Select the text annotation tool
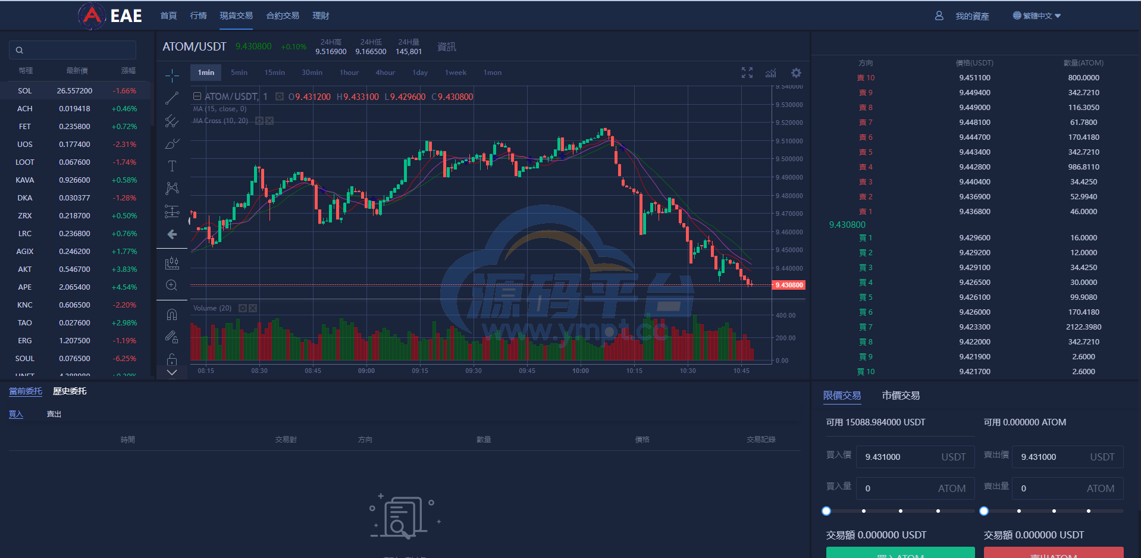The height and width of the screenshot is (558, 1141). 172,166
